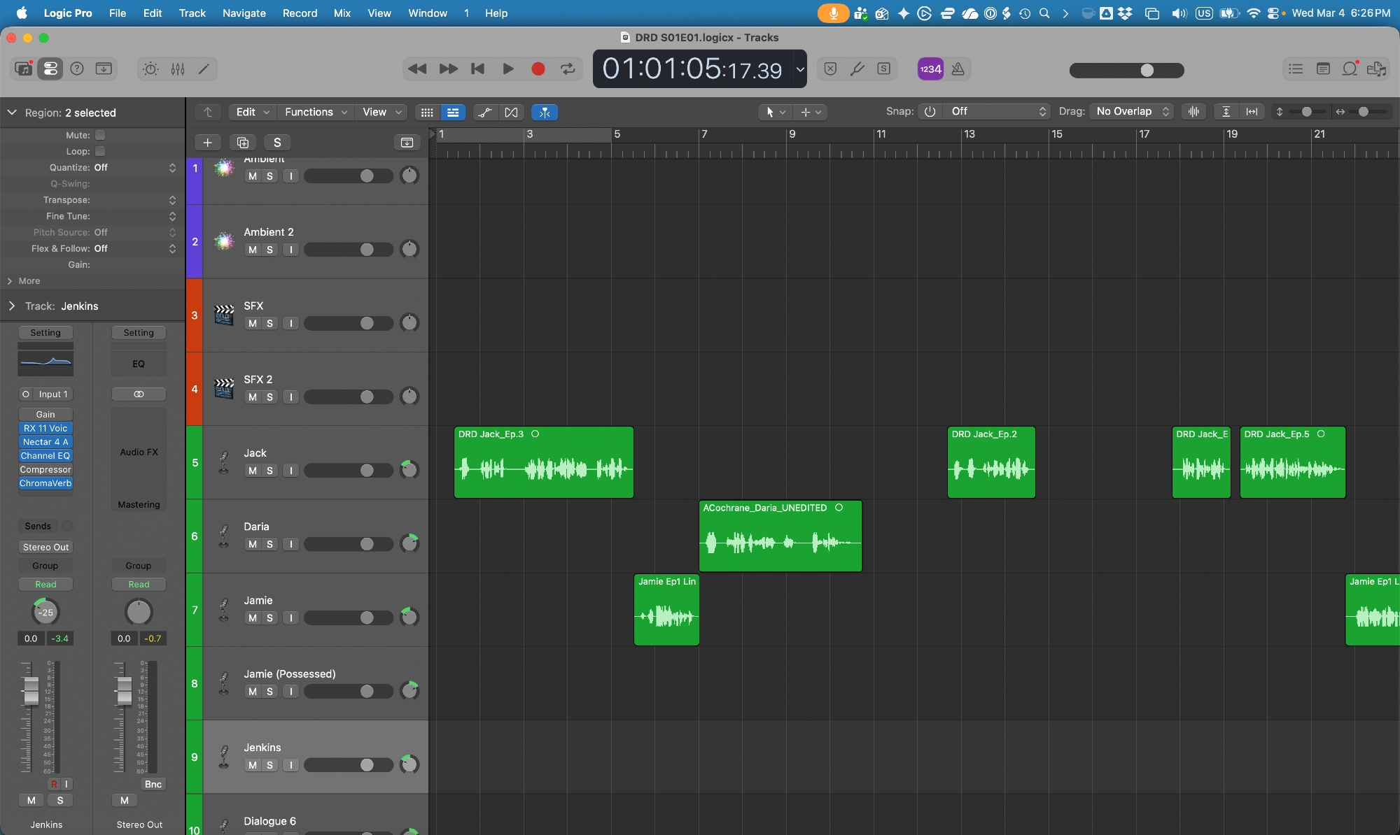
Task: Click the Bnc button on Stereo Out
Action: click(153, 784)
